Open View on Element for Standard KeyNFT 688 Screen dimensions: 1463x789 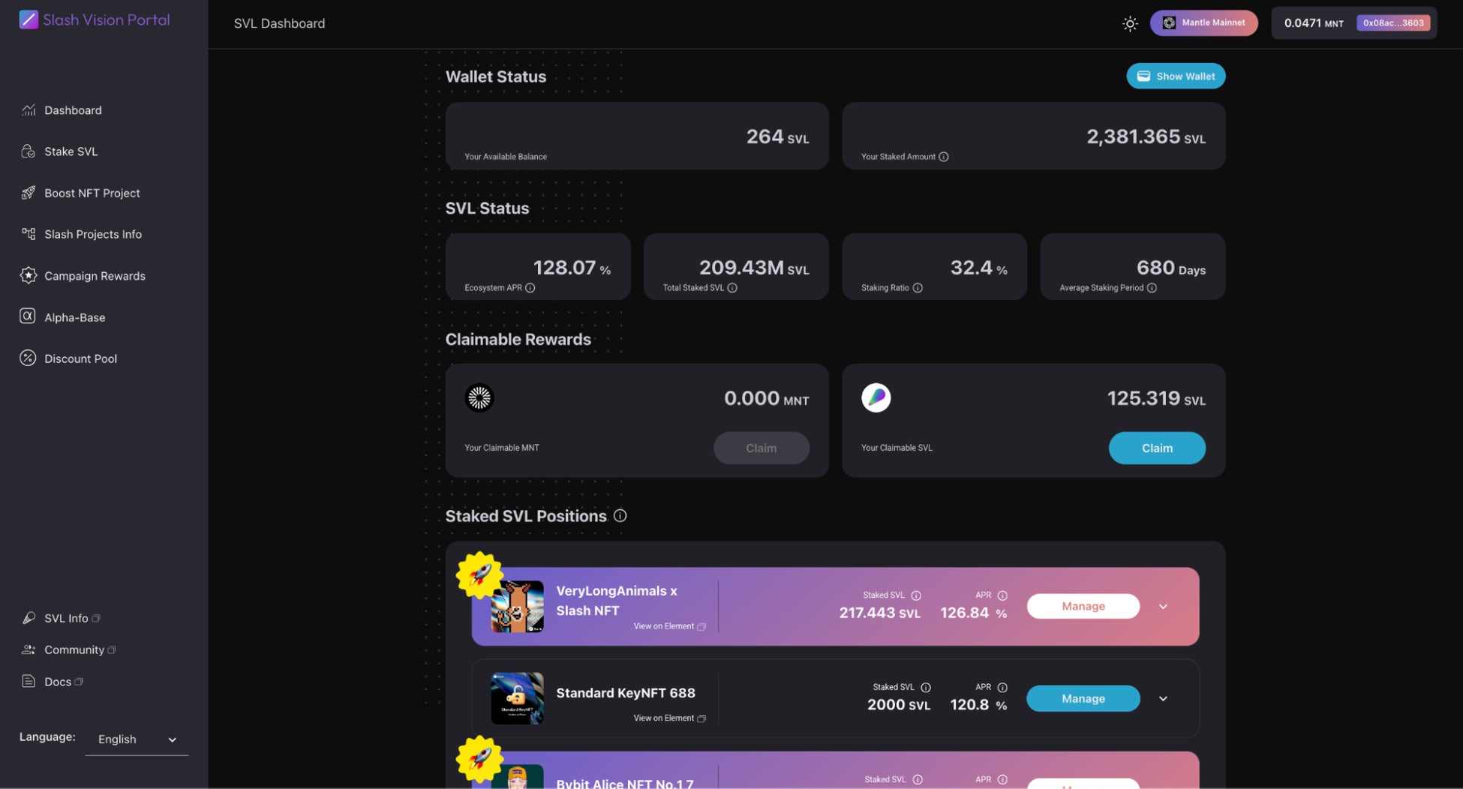pyautogui.click(x=669, y=718)
